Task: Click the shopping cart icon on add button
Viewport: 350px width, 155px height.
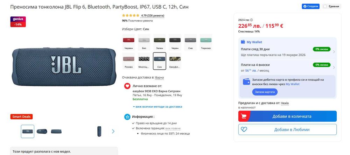Action: [x=244, y=116]
